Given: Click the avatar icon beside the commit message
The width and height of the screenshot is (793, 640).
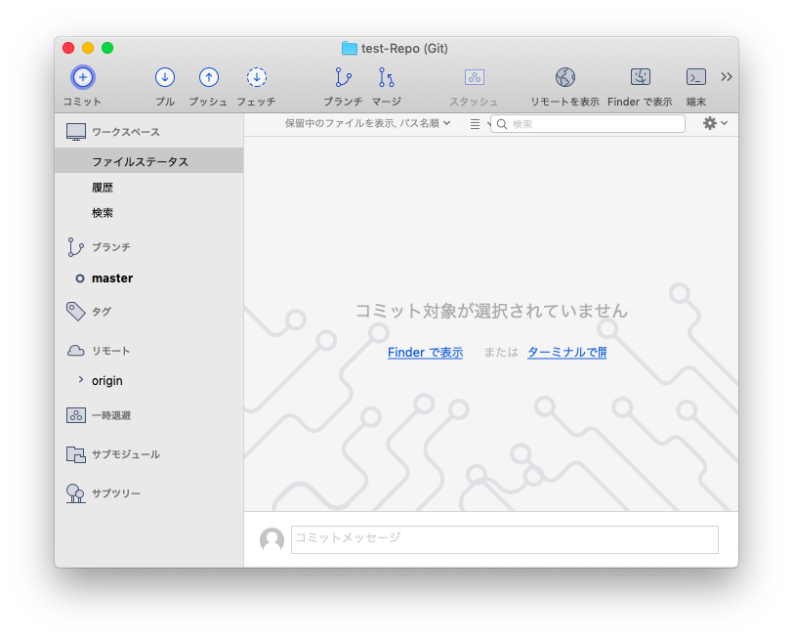Looking at the screenshot, I should point(271,539).
